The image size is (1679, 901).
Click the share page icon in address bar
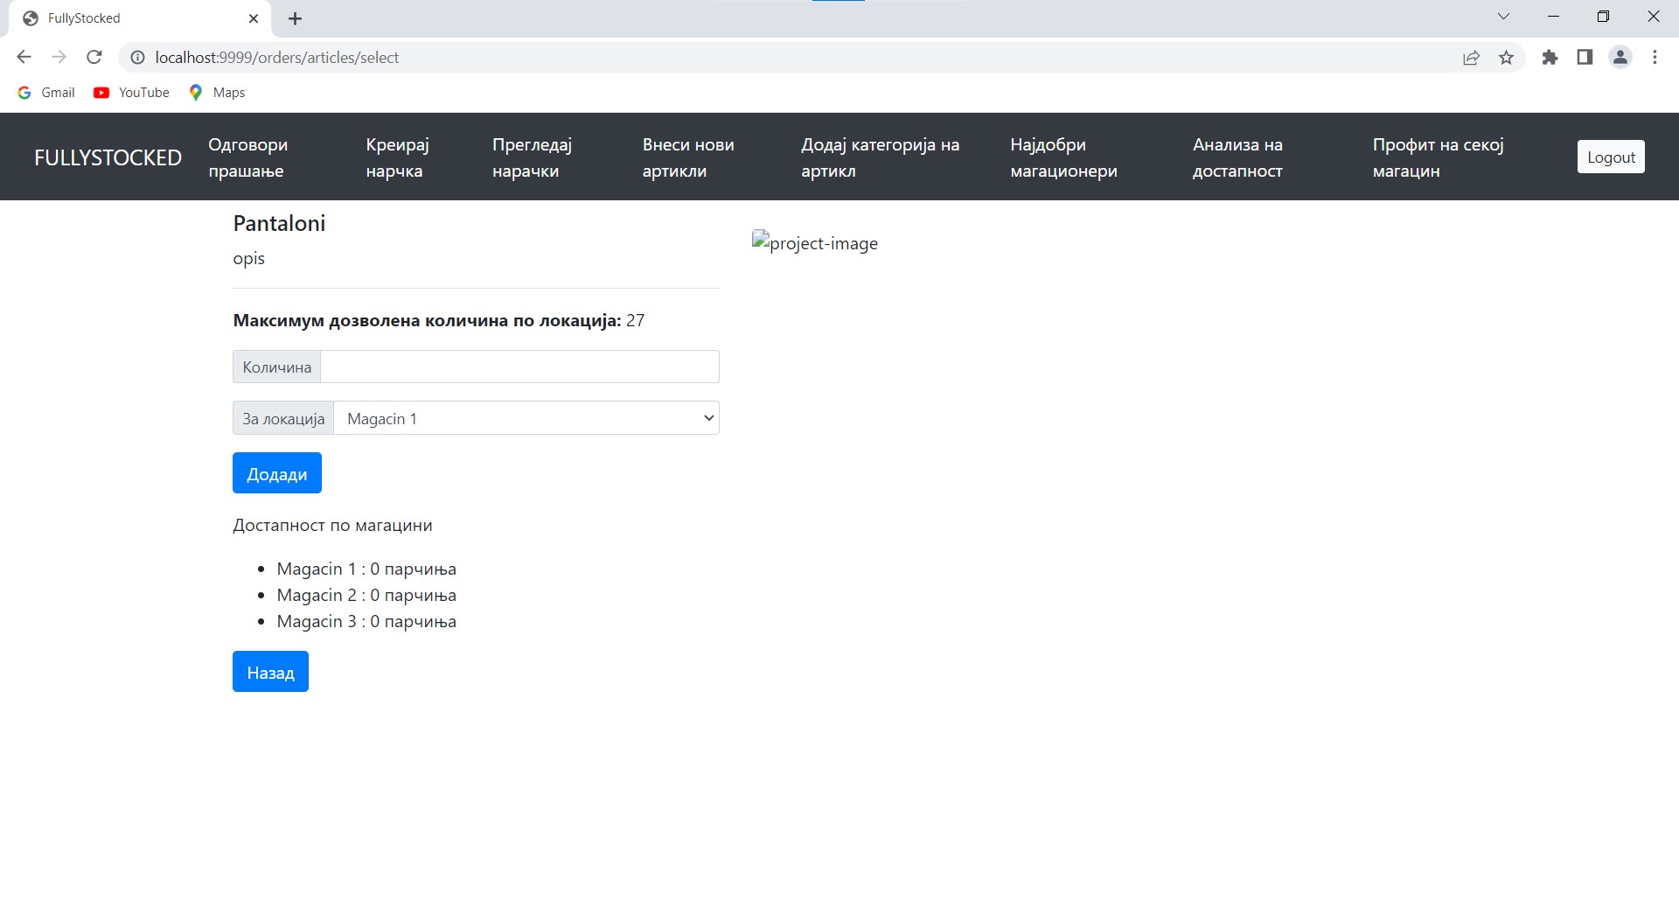1471,58
